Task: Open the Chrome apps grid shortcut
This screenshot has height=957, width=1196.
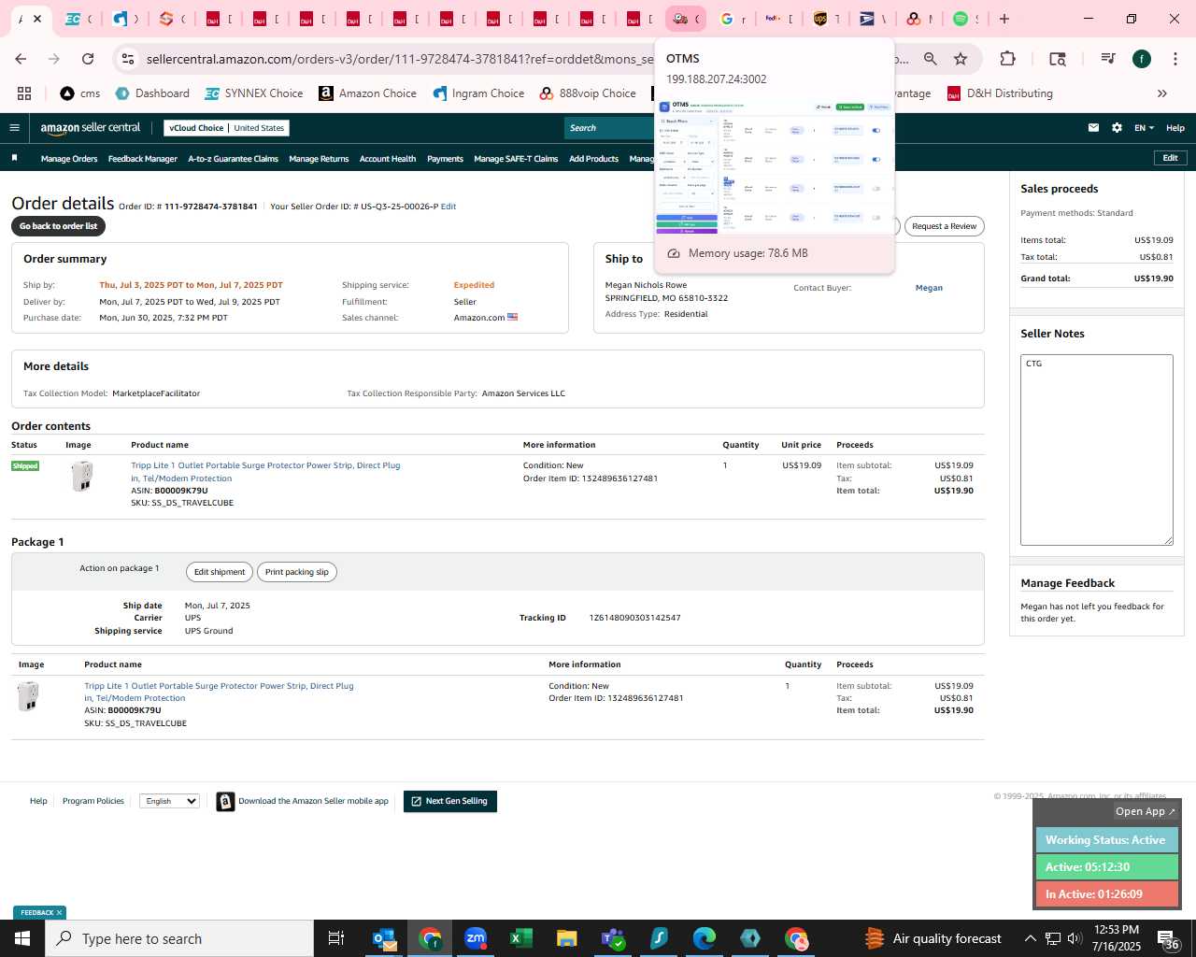Action: coord(24,93)
